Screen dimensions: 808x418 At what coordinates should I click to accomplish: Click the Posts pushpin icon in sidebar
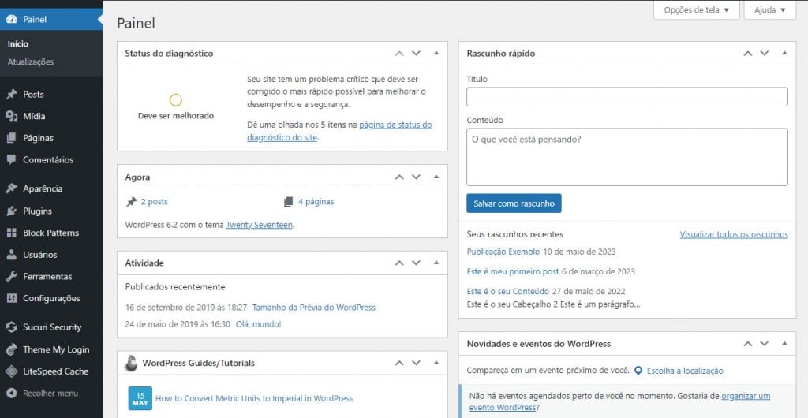[x=11, y=94]
